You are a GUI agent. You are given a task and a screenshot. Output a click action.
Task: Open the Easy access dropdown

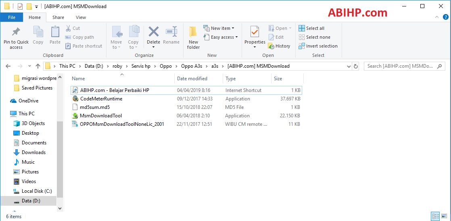[x=221, y=37]
